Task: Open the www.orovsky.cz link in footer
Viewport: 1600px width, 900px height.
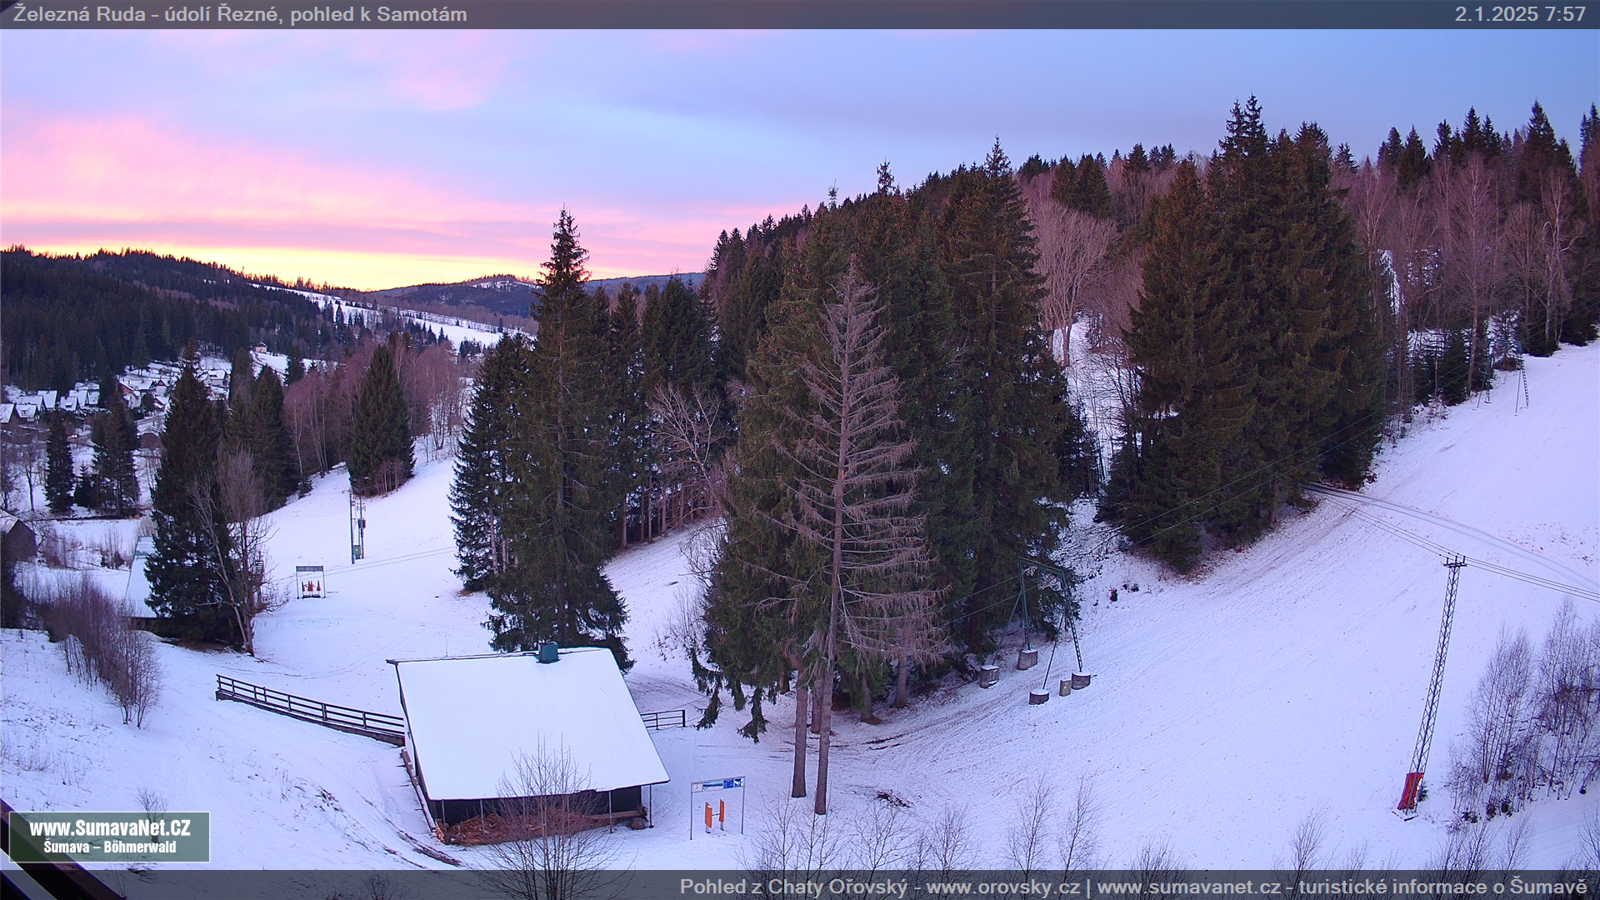Action: coord(1002,887)
